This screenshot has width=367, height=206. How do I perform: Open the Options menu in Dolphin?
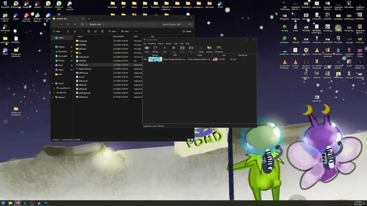coord(168,44)
